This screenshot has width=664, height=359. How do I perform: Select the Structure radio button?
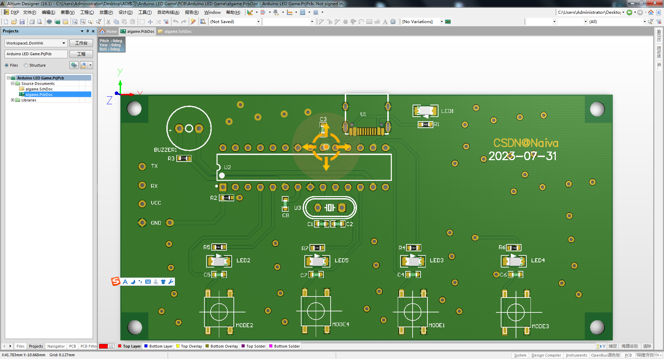[26, 65]
